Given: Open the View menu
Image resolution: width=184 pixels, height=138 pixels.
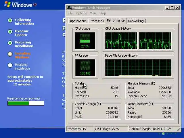Looking at the screenshot, I should click(x=93, y=13).
